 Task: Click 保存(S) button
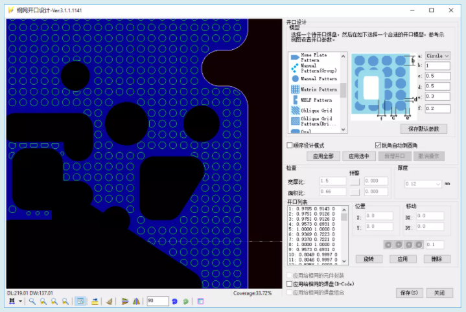coord(409,293)
